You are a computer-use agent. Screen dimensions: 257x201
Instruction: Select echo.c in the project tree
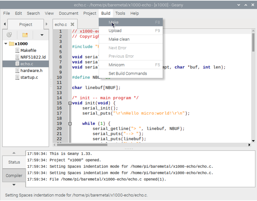[25, 64]
